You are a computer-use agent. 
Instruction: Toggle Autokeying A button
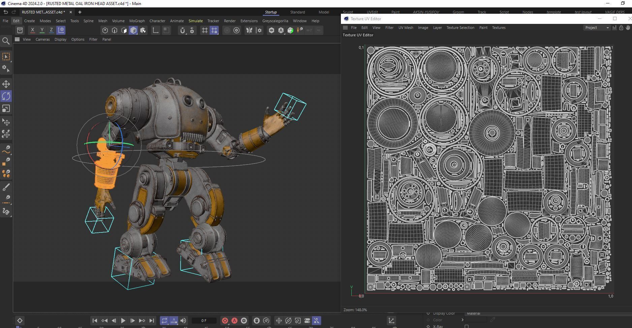[234, 321]
